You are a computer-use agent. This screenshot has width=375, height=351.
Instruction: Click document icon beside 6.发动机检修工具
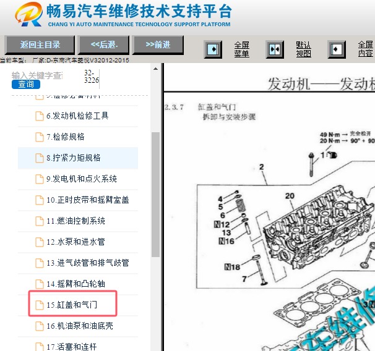40,116
